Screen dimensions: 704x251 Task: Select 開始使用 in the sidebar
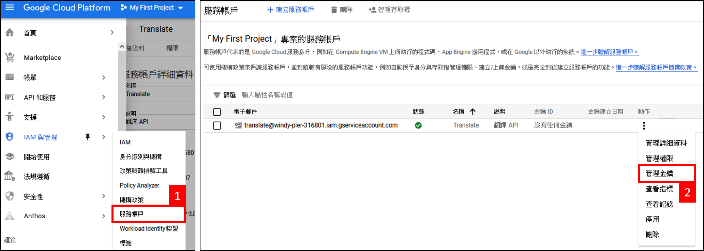tap(36, 157)
